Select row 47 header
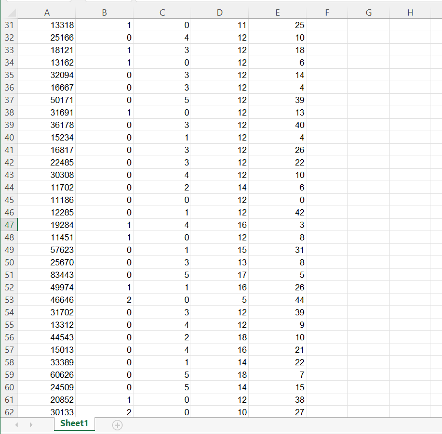442x434 pixels. point(9,225)
